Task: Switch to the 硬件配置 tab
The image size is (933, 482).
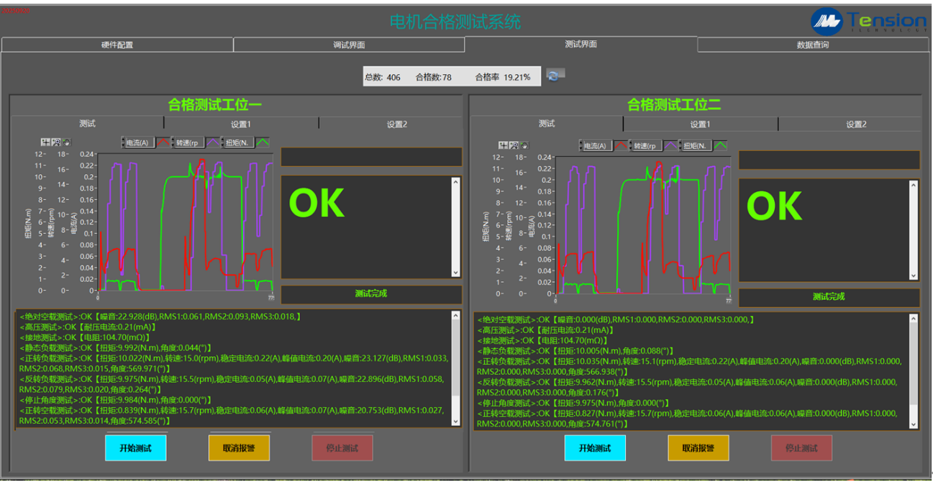Action: pyautogui.click(x=117, y=45)
